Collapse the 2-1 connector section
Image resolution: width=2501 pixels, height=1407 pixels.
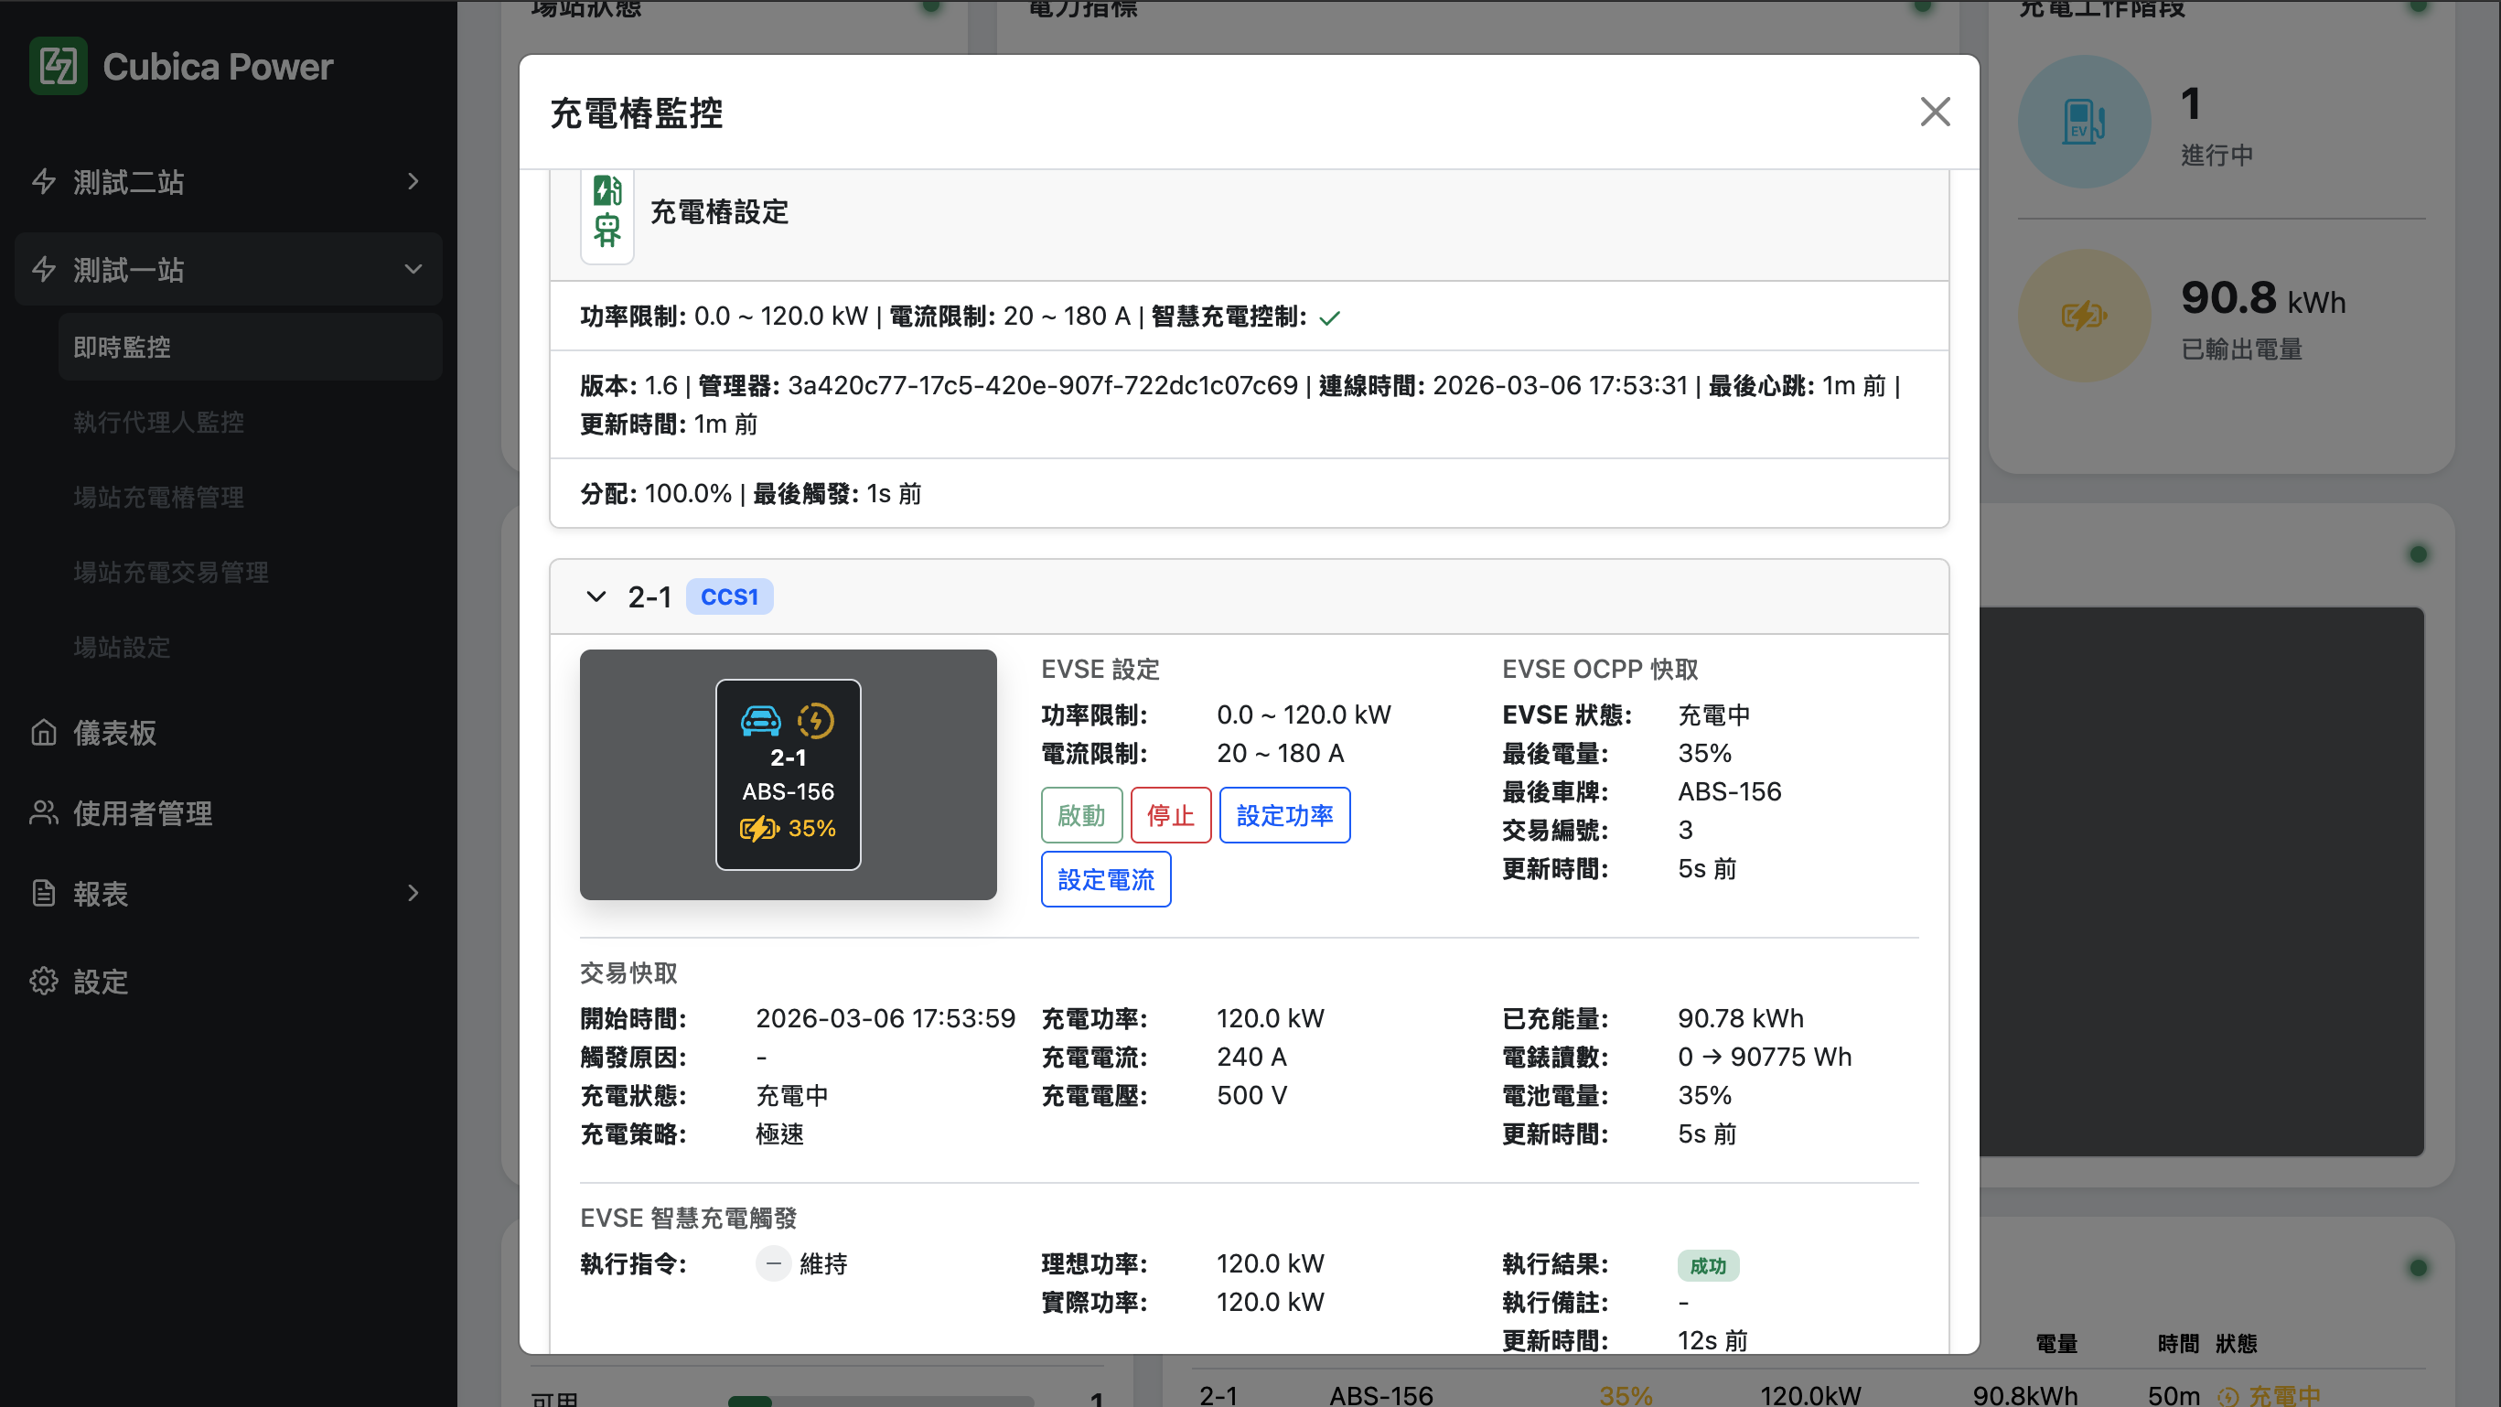(x=596, y=596)
